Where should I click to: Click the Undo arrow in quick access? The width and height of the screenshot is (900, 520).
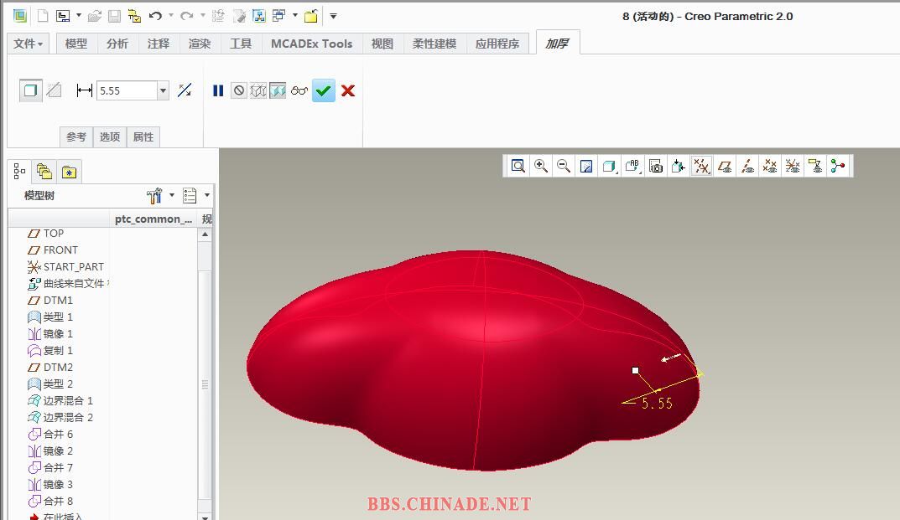pyautogui.click(x=155, y=16)
